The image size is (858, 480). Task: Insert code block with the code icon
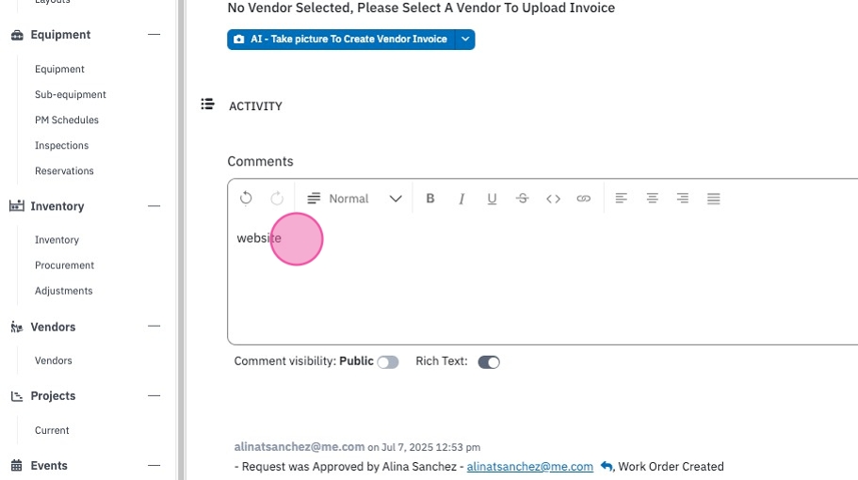click(x=553, y=199)
